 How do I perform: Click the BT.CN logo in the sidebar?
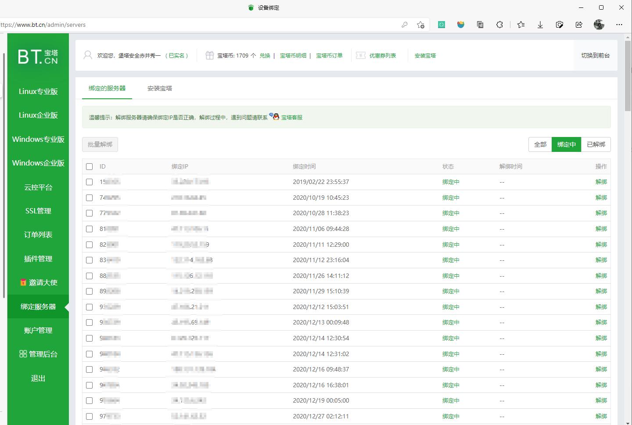click(x=38, y=57)
